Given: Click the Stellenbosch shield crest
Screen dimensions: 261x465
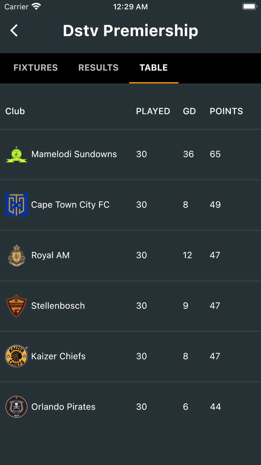Looking at the screenshot, I should coord(16,305).
